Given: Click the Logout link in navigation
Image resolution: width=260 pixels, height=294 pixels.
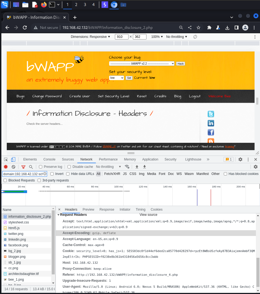Looking at the screenshot, I should point(195,96).
